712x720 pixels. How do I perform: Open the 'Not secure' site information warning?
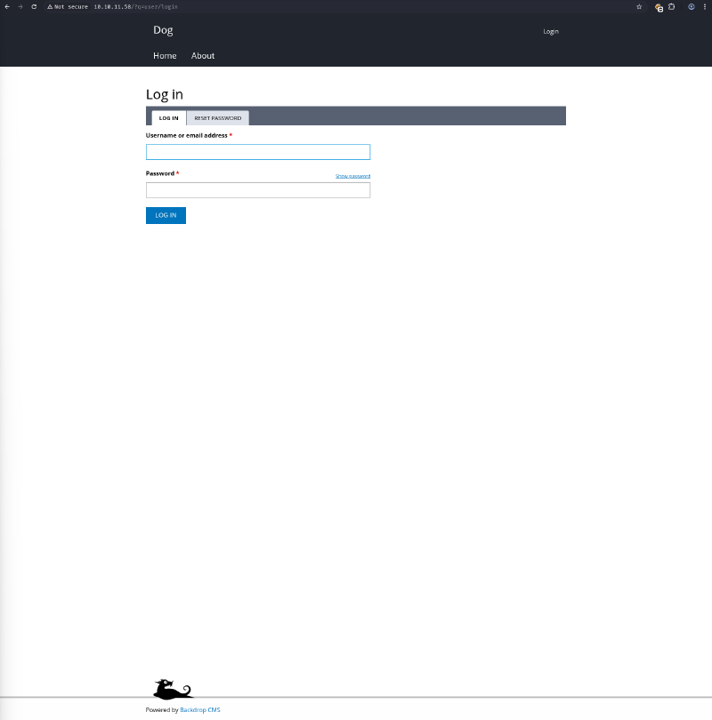pyautogui.click(x=51, y=6)
